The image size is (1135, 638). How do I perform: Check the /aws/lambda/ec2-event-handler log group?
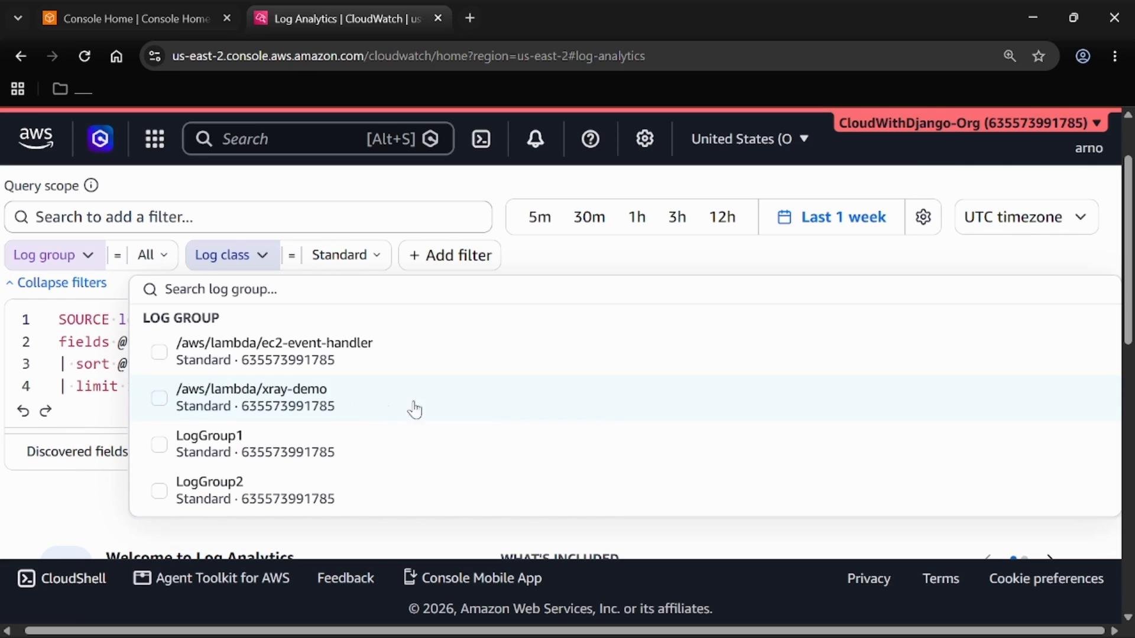coord(159,352)
